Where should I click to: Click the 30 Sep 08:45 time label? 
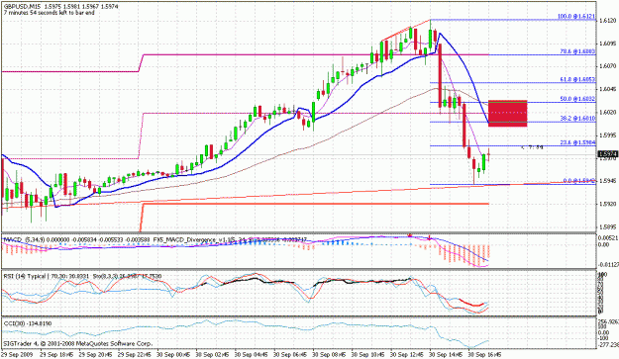pyautogui.click(x=329, y=354)
